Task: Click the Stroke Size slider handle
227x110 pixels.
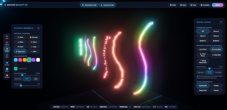Action: tap(21, 86)
